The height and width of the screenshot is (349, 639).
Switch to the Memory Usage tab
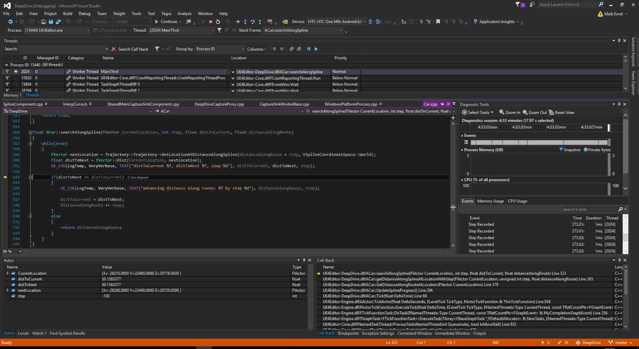click(x=490, y=201)
